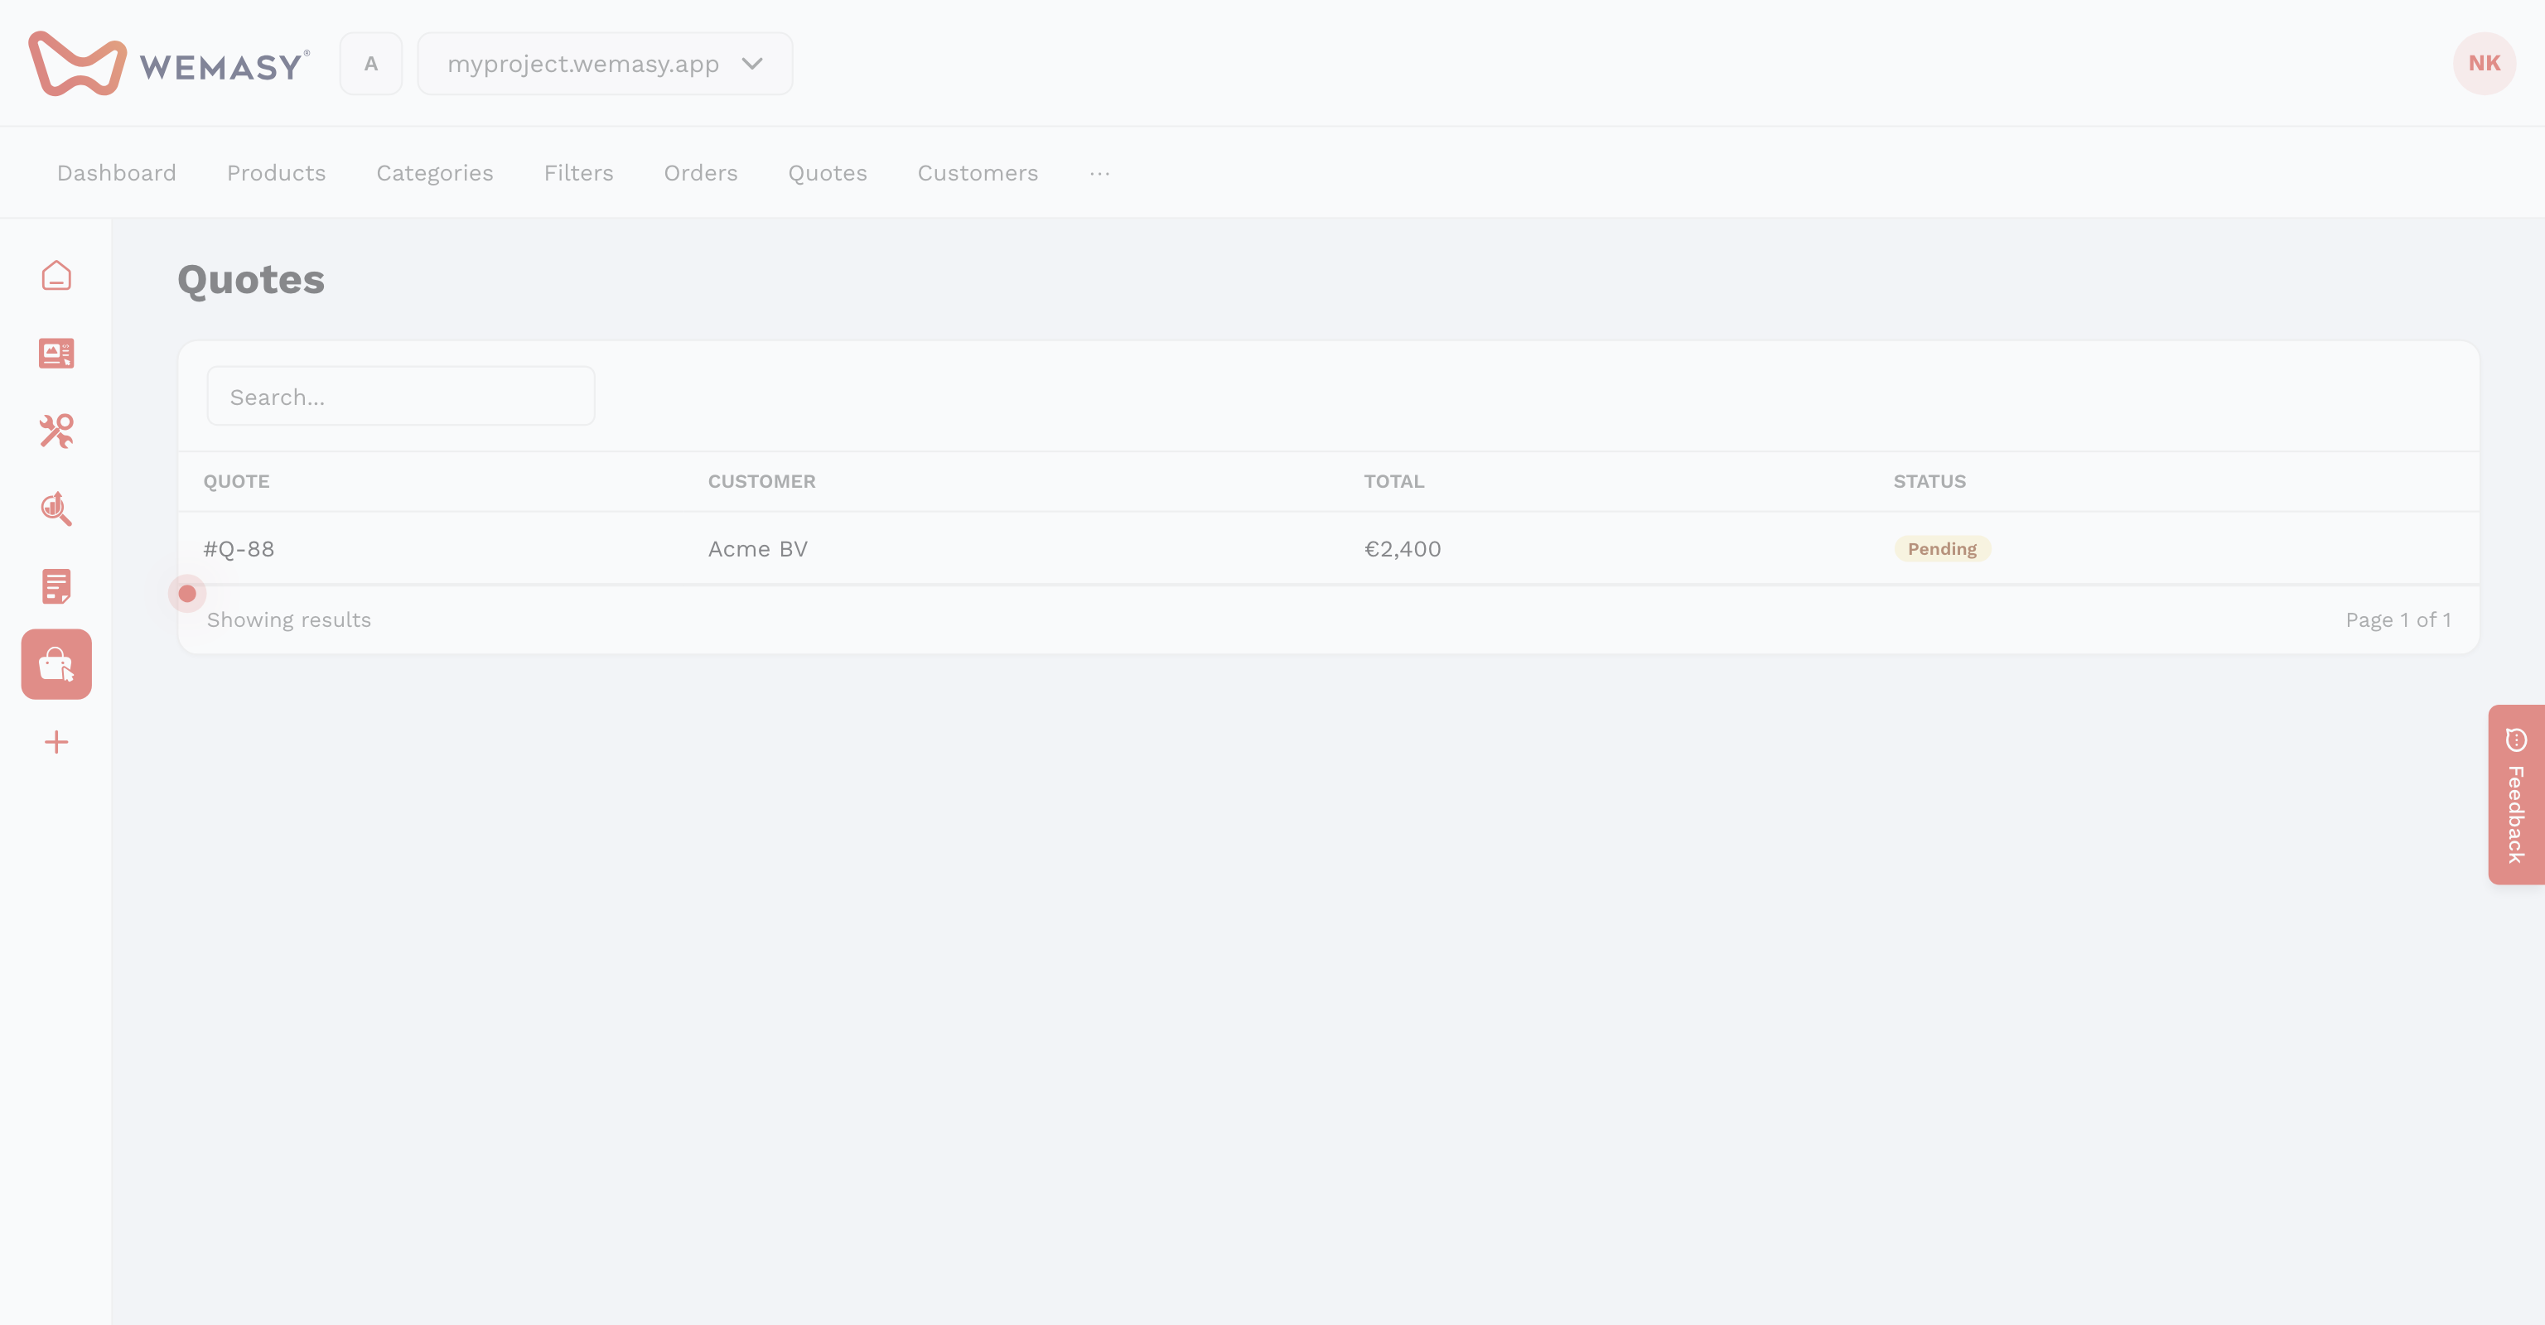This screenshot has height=1325, width=2545.
Task: Click the plus icon in sidebar
Action: coord(56,743)
